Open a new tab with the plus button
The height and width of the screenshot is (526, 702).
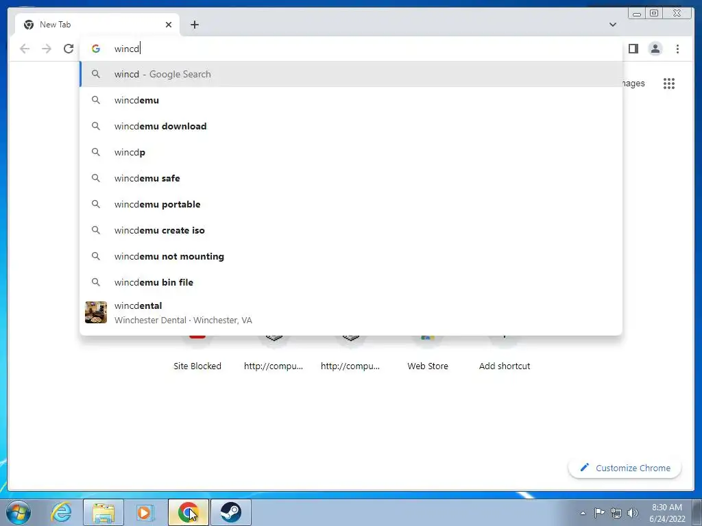194,25
